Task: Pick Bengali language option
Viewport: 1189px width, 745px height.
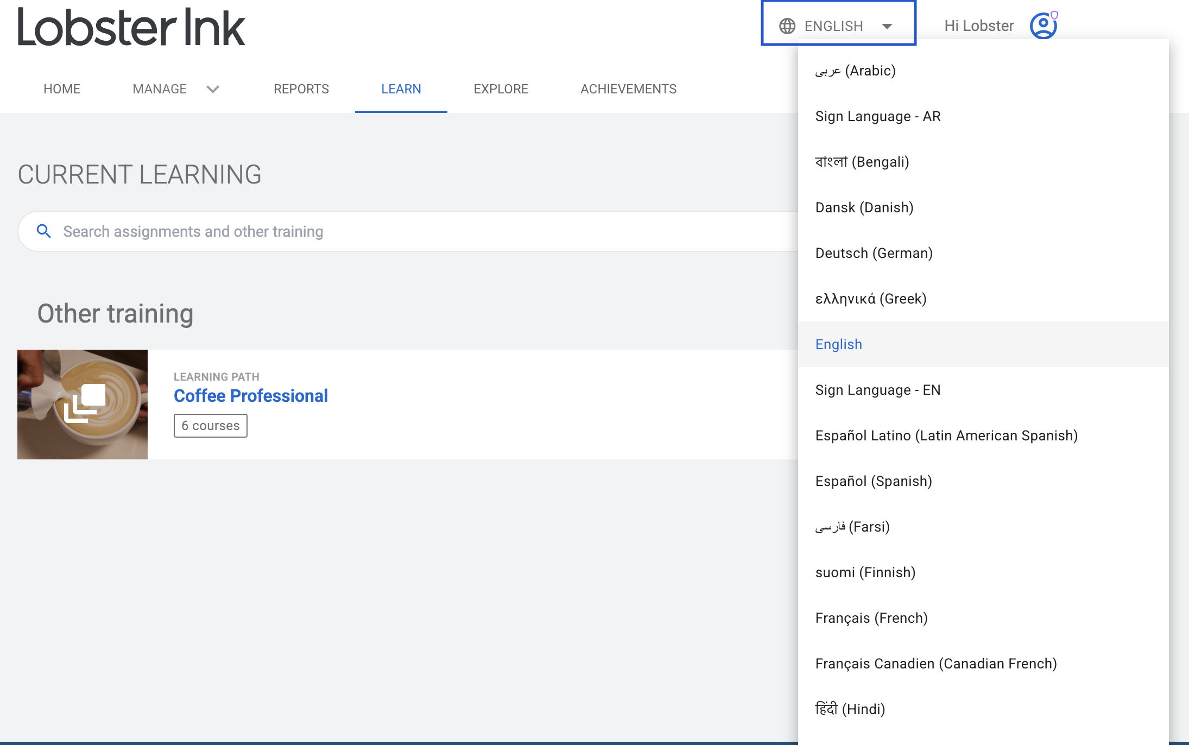Action: (983, 162)
